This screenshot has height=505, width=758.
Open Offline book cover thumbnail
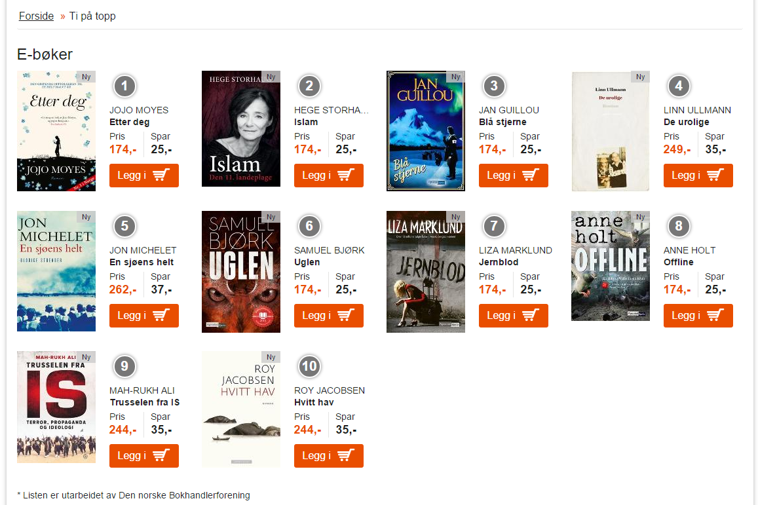[x=610, y=266]
